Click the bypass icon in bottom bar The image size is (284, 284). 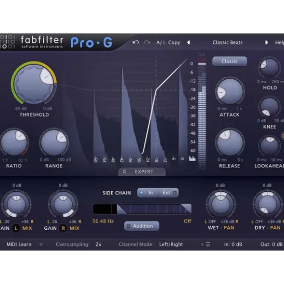click(202, 245)
